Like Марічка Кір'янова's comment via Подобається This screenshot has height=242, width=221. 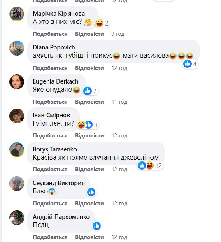[x=50, y=34]
